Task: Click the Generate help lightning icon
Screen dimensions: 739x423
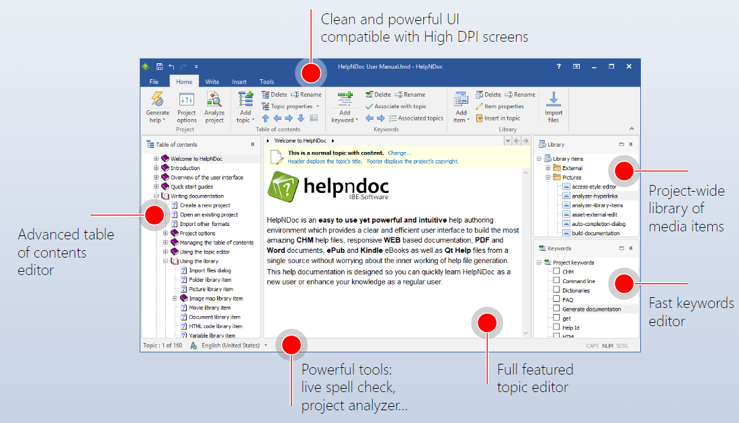Action: [x=157, y=100]
